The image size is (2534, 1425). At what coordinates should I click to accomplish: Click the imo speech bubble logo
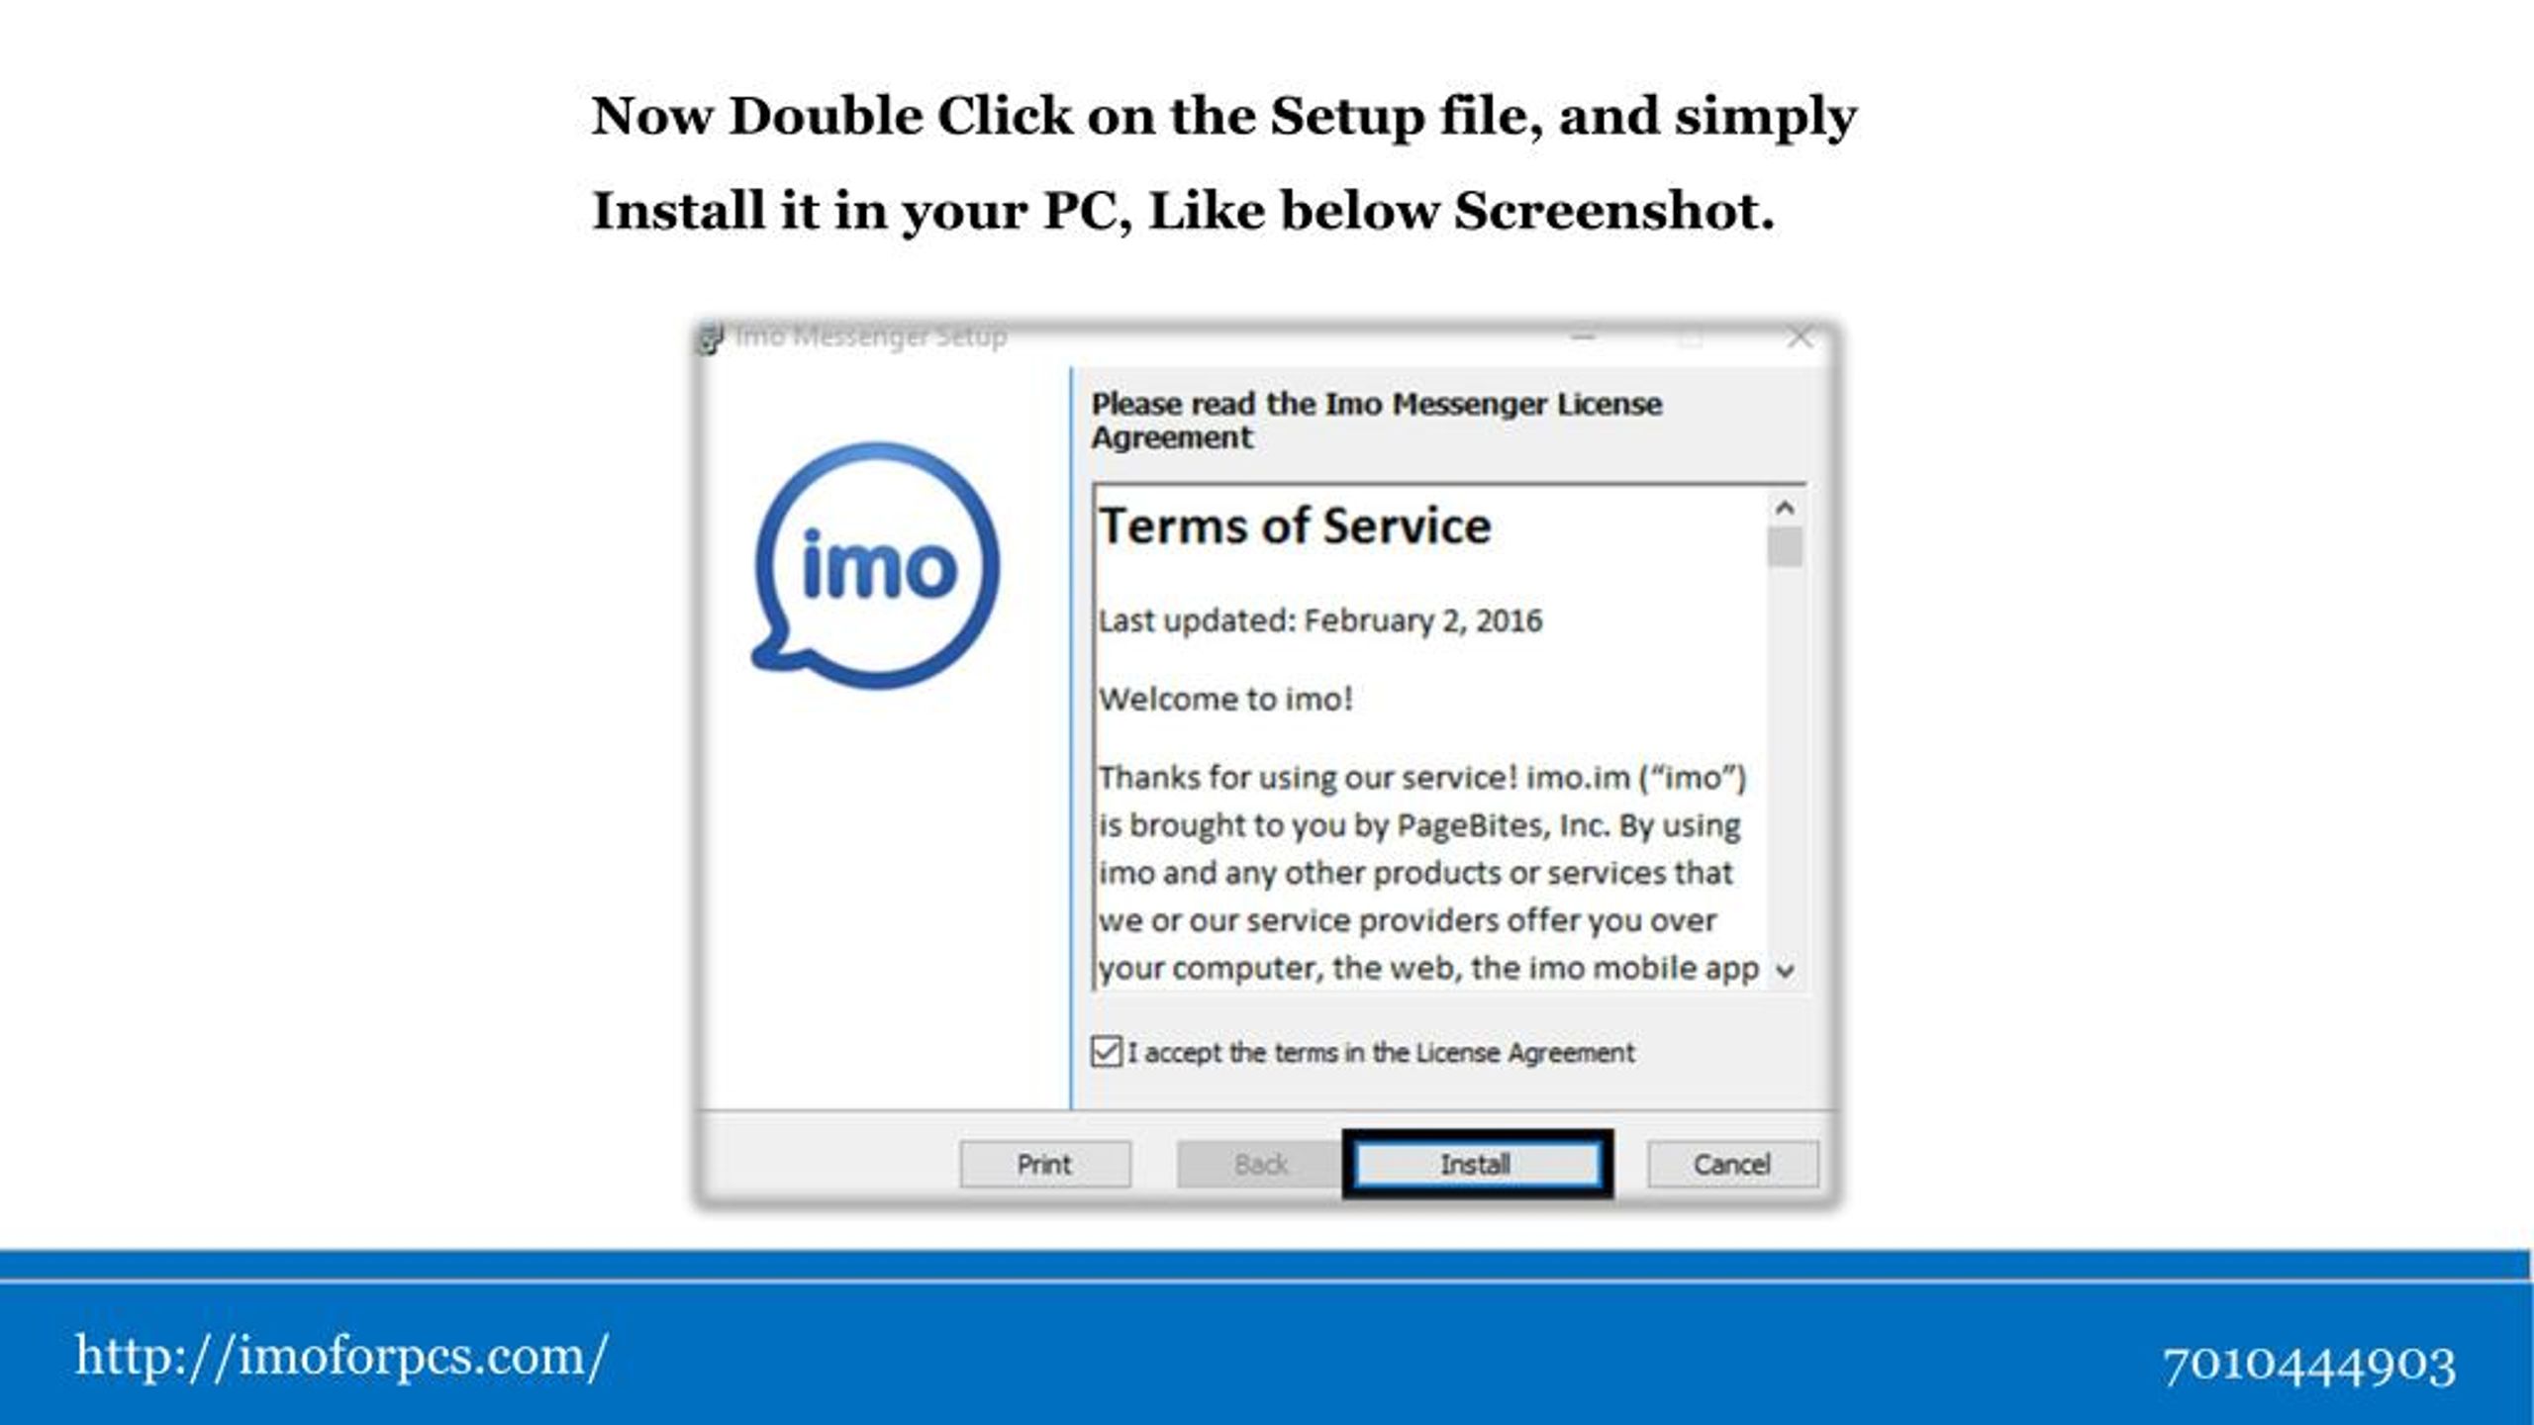[x=877, y=566]
